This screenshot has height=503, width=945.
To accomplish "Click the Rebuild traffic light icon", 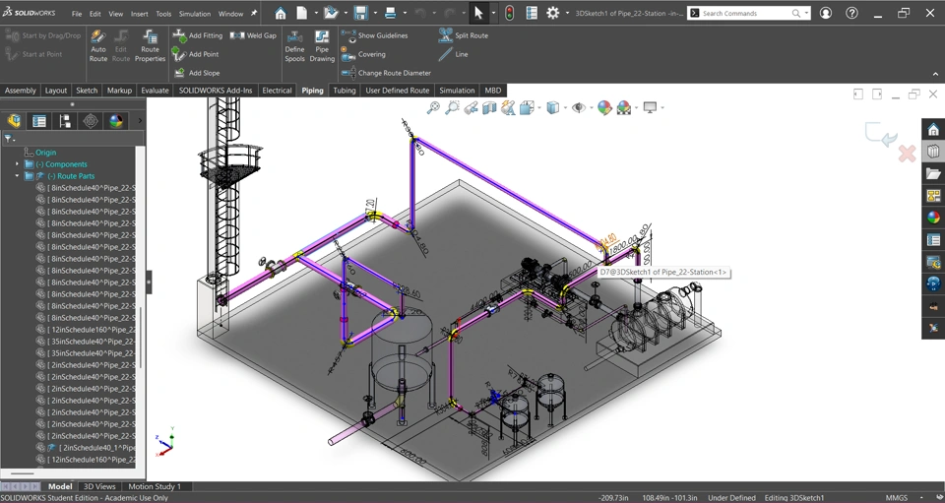I will click(x=509, y=14).
